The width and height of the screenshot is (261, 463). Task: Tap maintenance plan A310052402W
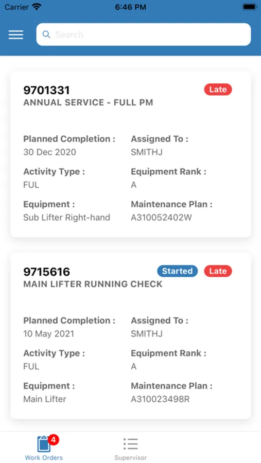[x=162, y=218]
